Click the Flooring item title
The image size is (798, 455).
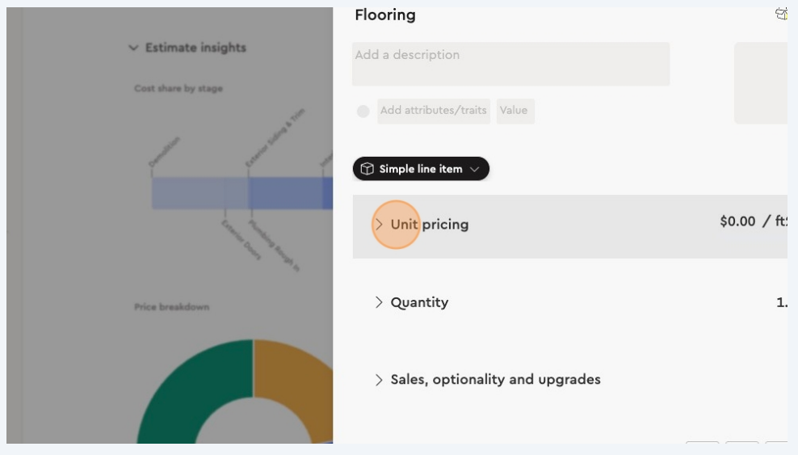385,15
